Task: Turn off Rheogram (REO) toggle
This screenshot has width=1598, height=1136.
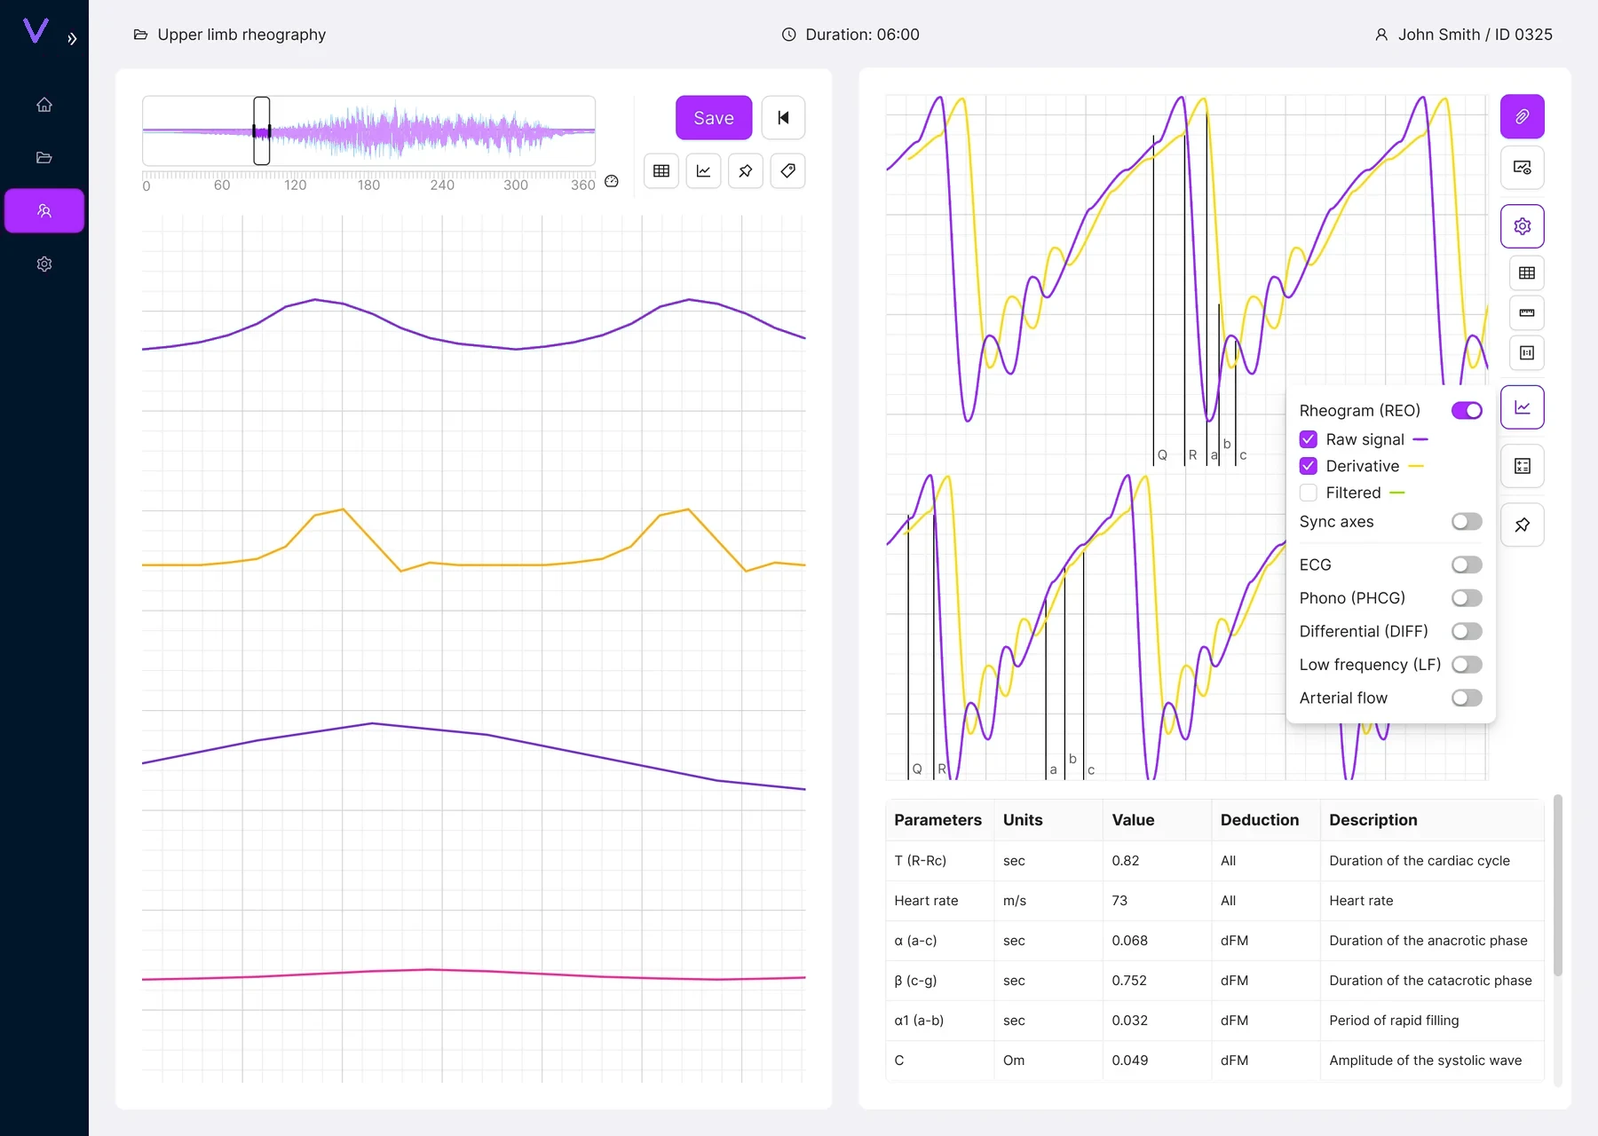Action: (1467, 411)
